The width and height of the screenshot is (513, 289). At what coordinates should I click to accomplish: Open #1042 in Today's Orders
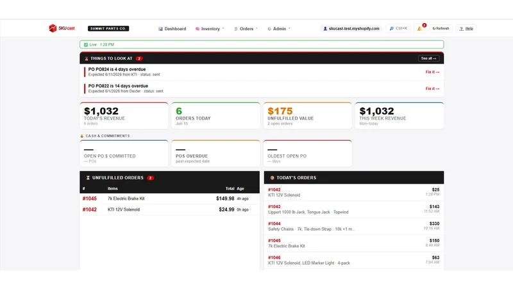(x=274, y=189)
